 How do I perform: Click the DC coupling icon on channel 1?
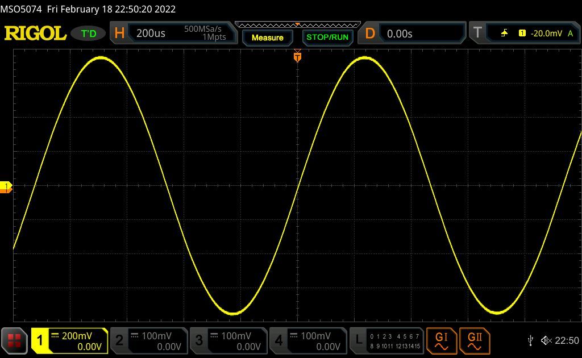tap(55, 336)
